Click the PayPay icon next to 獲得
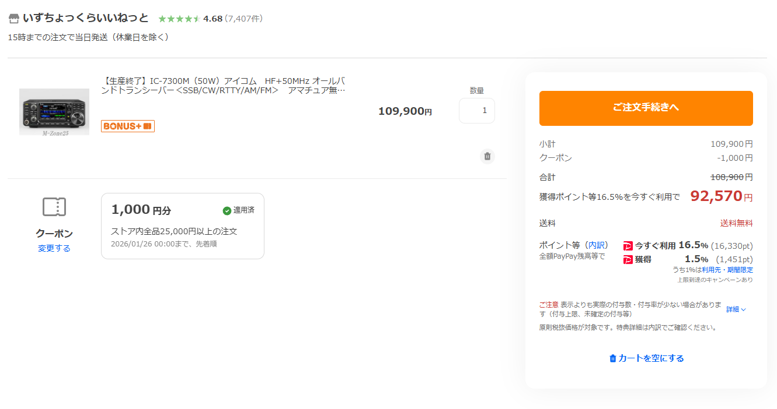 pyautogui.click(x=628, y=260)
